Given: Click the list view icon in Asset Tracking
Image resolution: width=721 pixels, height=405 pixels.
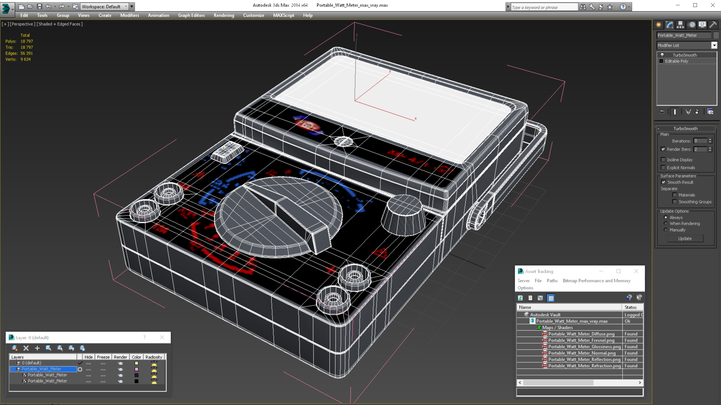Looking at the screenshot, I should (530, 298).
